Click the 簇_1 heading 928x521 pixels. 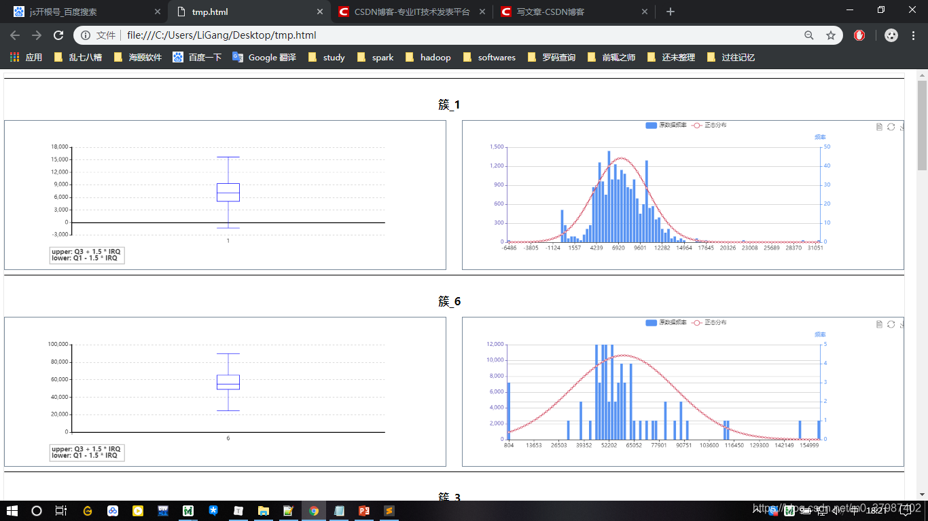tap(449, 104)
